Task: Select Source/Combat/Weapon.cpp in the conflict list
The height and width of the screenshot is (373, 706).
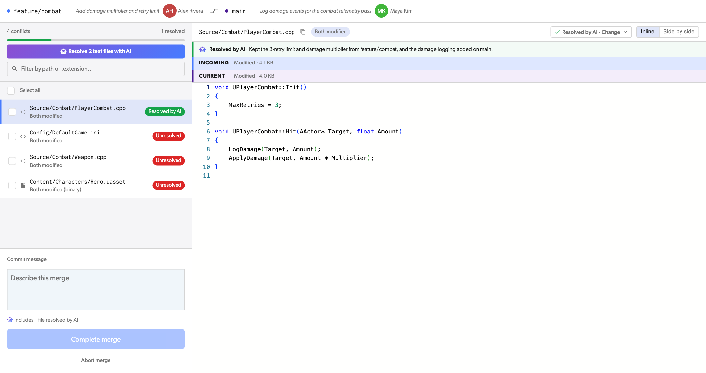Action: coord(96,161)
